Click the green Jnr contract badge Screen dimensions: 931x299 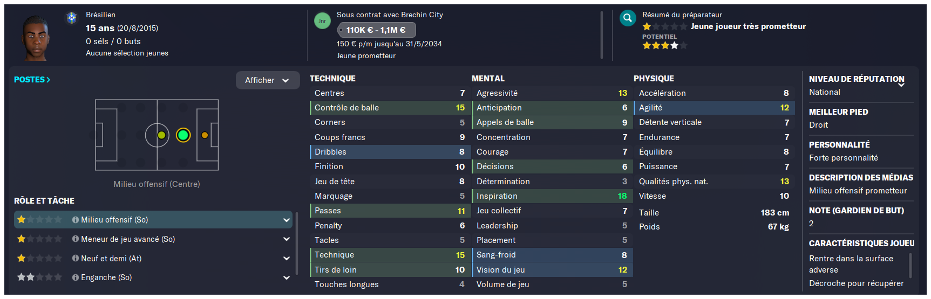pos(322,21)
